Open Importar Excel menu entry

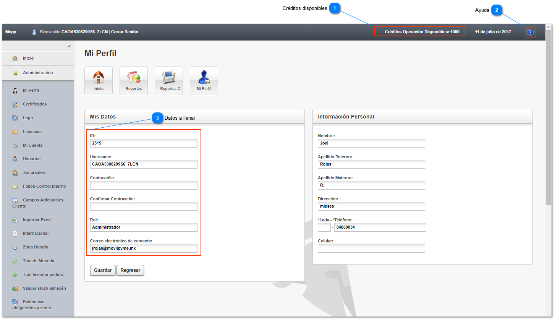click(37, 220)
